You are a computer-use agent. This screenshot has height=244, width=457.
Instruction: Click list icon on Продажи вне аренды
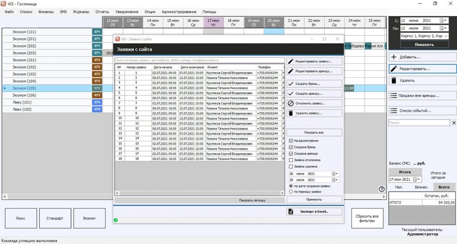tap(394, 96)
